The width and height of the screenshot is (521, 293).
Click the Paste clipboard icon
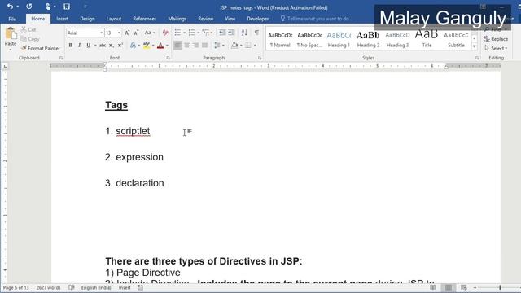tap(11, 33)
